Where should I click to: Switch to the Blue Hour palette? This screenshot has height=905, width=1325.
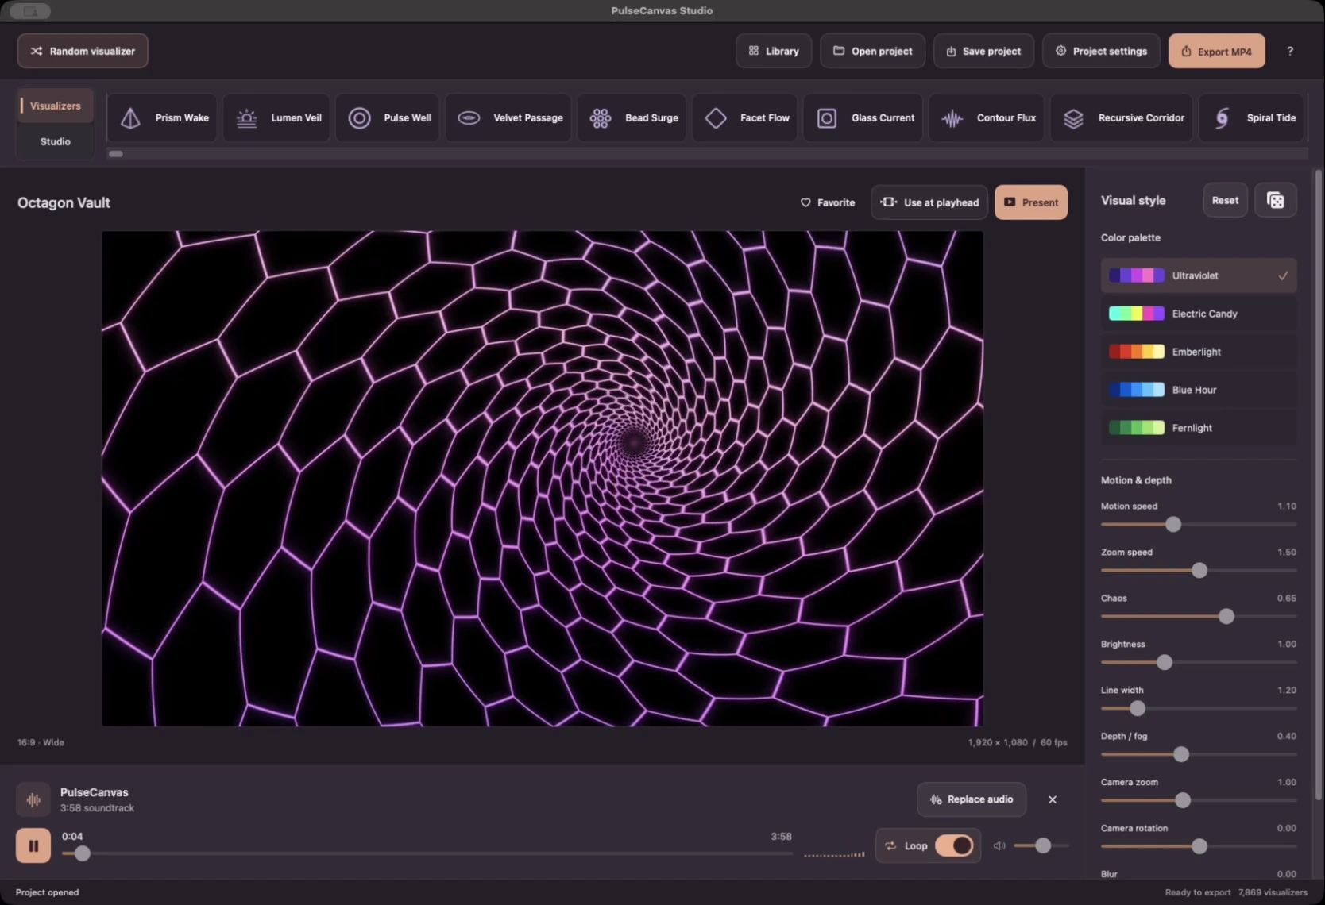pos(1199,390)
